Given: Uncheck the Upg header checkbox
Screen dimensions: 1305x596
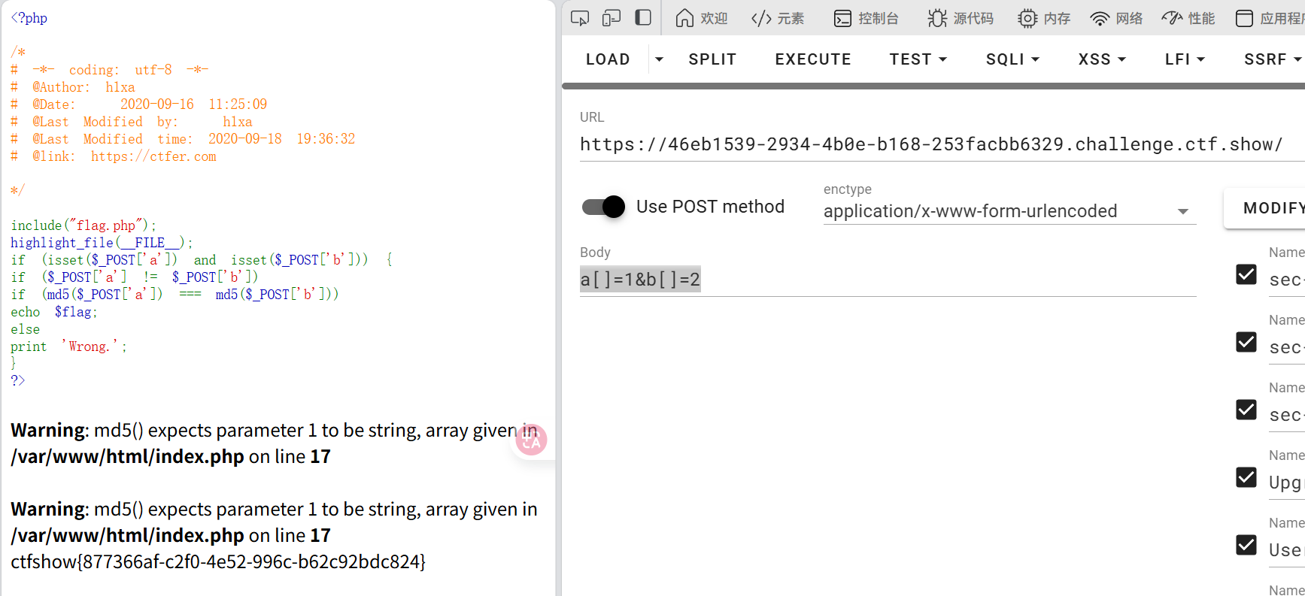Looking at the screenshot, I should [x=1246, y=477].
